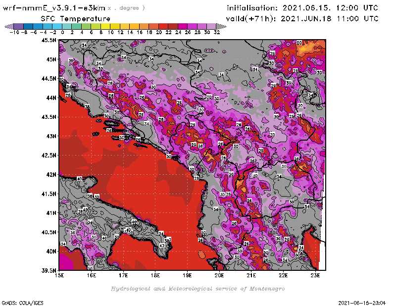Click the 40.5N latitude label
The width and height of the screenshot is (396, 306).
(x=49, y=232)
